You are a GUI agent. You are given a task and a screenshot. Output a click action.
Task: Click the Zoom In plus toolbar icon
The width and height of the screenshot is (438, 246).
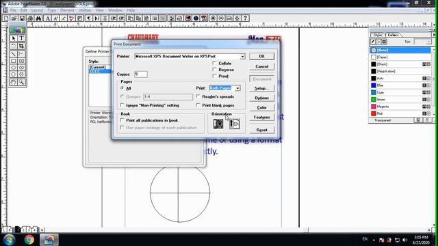click(213, 18)
